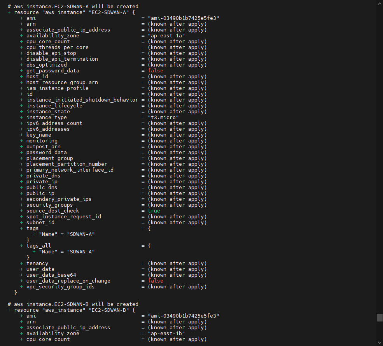383x346 pixels.
Task: Click the vpc_security_group_ids attribute name
Action: [x=60, y=287]
